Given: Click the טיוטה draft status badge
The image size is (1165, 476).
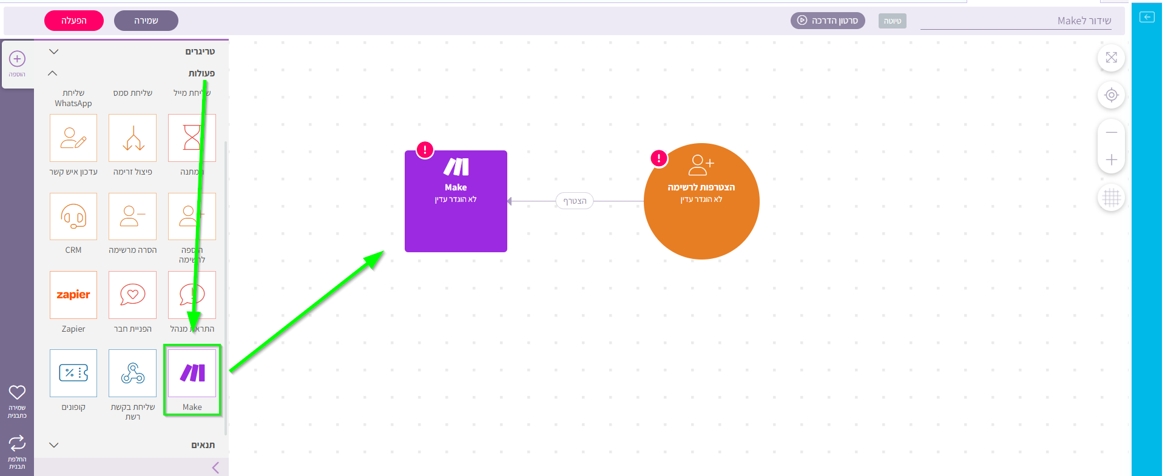Looking at the screenshot, I should coord(893,21).
